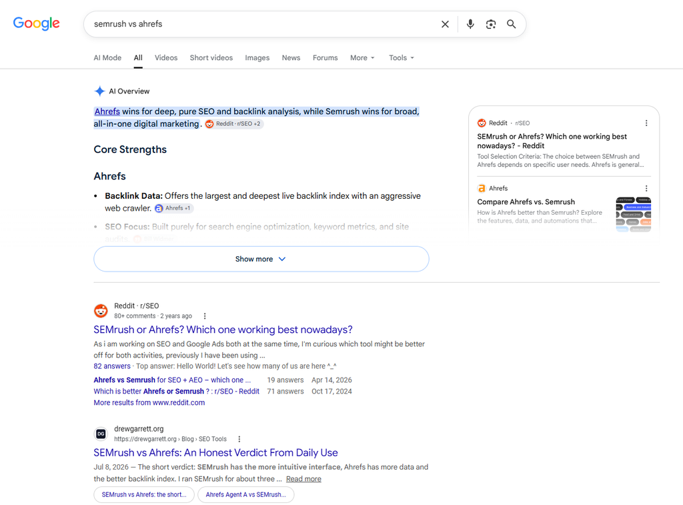Click the 'Ahrefs Agent A vs SEMrush...' chip
Viewport: 683px width, 505px height.
pyautogui.click(x=245, y=494)
